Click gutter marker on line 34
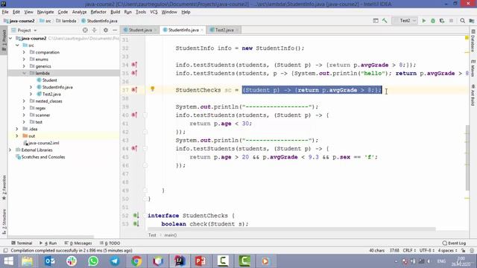The width and height of the screenshot is (477, 268). 134,65
